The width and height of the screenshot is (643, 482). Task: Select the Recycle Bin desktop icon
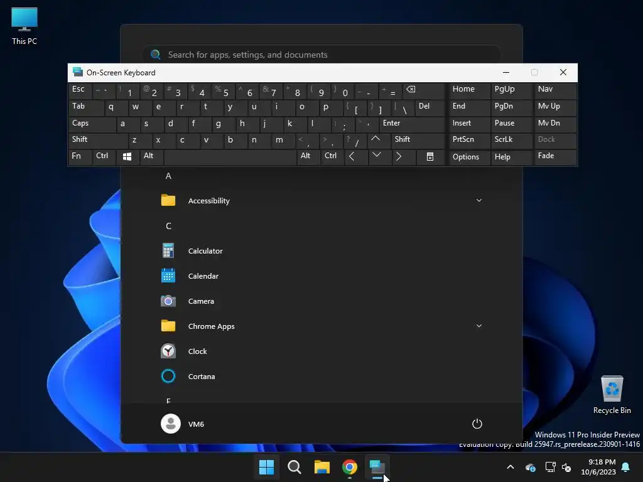click(x=612, y=395)
